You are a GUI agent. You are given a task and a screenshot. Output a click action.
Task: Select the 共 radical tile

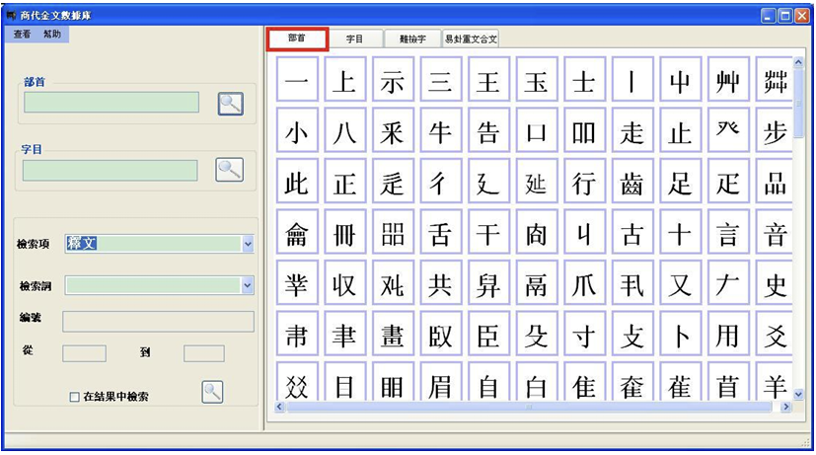[441, 282]
